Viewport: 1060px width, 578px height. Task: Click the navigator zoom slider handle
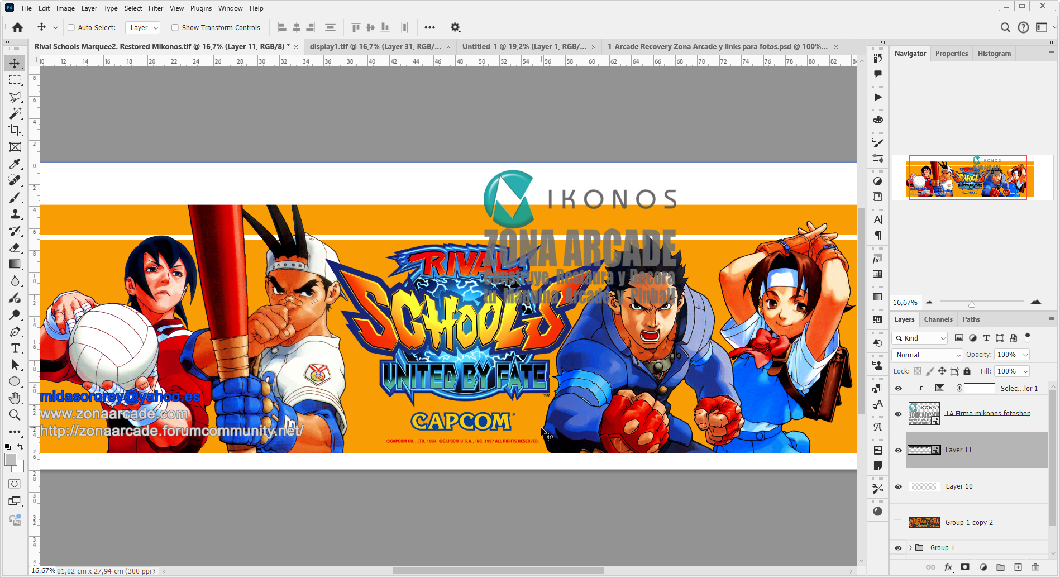[972, 304]
